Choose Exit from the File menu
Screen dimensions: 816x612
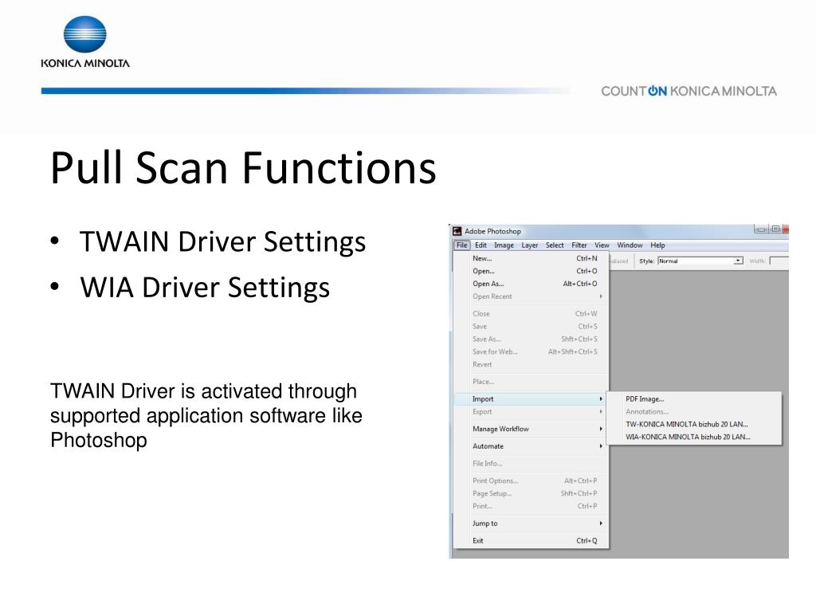tap(532, 541)
